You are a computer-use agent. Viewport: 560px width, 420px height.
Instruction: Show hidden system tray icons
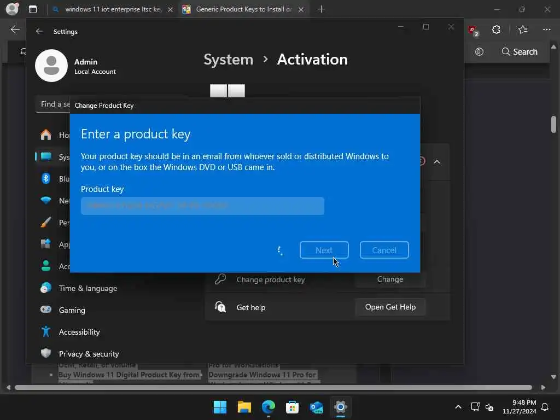pos(458,407)
